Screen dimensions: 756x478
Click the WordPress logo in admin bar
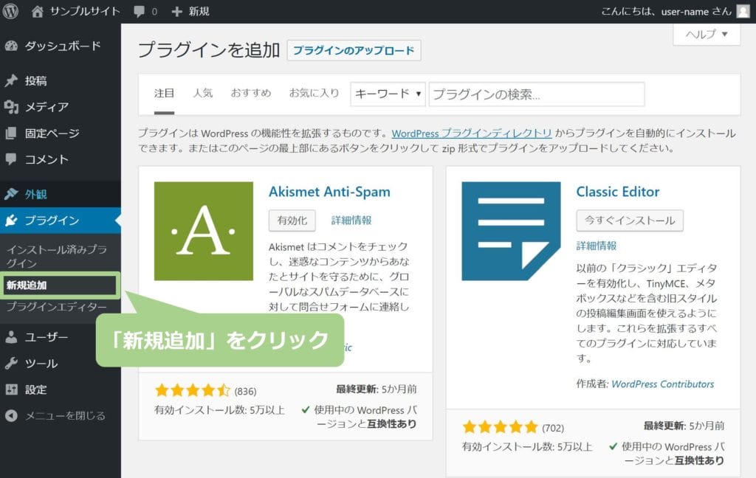click(x=10, y=11)
